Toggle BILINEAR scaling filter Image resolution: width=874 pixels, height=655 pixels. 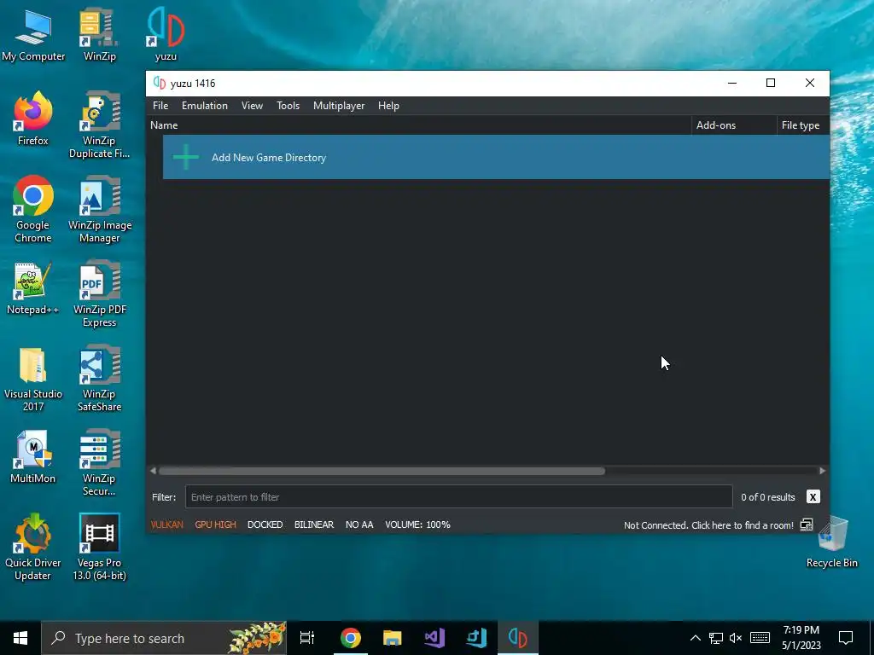(x=314, y=525)
